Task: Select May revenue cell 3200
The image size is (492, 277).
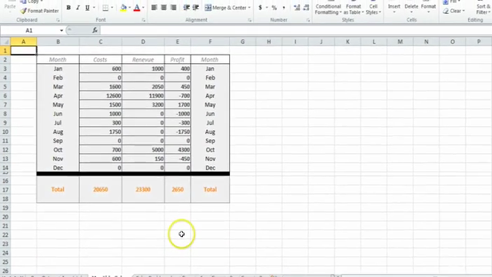Action: [x=143, y=105]
